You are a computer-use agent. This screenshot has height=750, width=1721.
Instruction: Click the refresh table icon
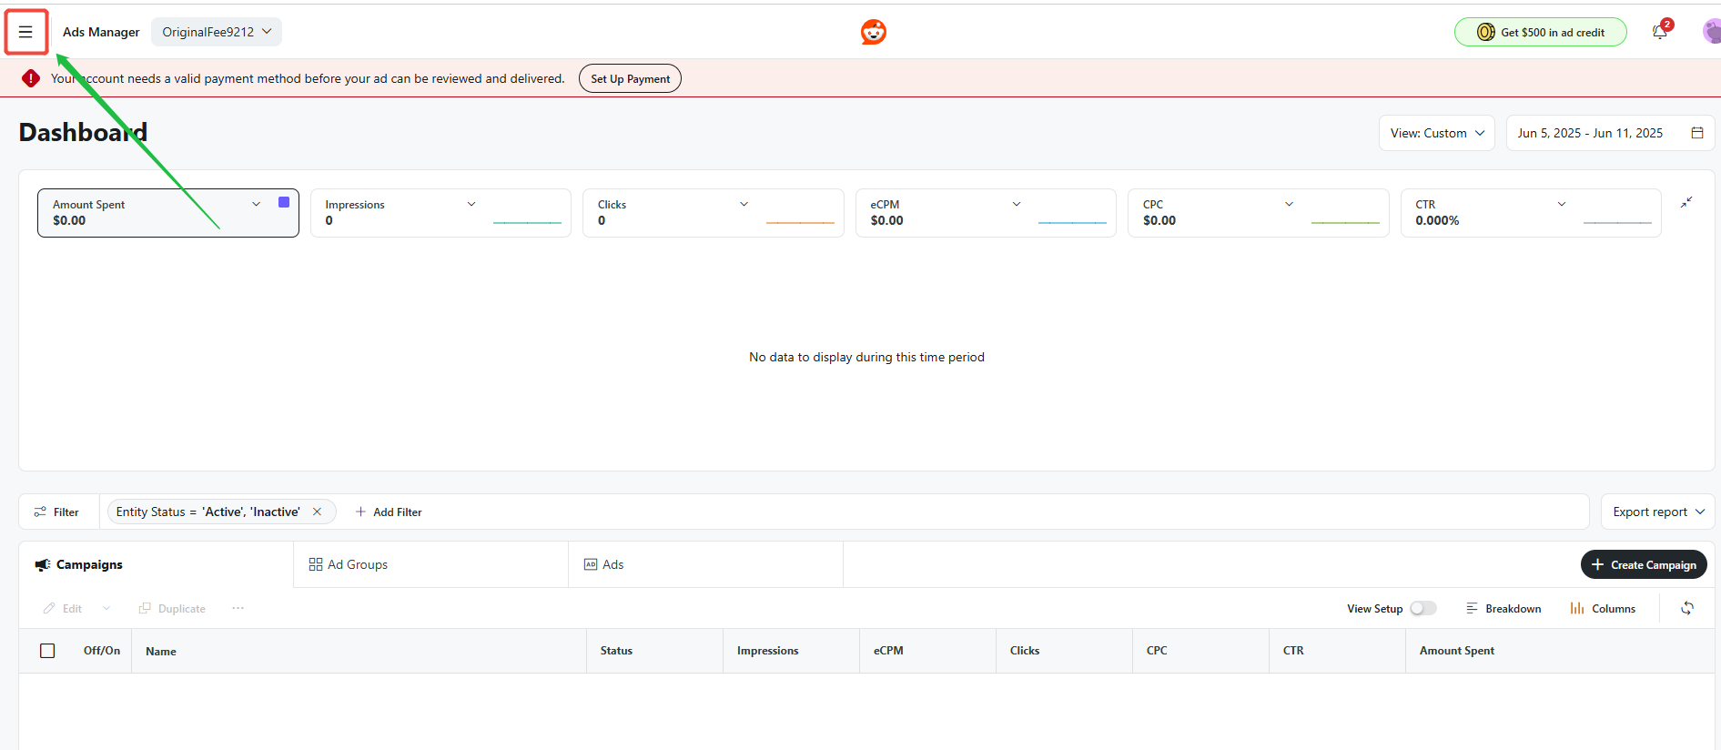pyautogui.click(x=1687, y=608)
